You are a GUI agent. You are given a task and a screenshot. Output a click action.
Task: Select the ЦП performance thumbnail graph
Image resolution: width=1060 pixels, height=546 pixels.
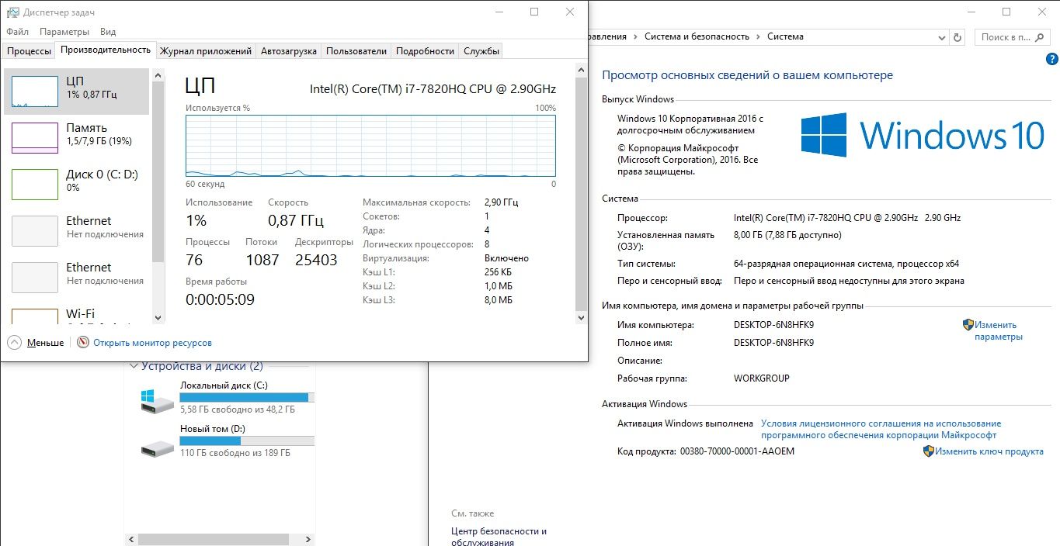[35, 91]
